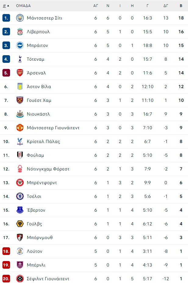Open the Tottenham crest icon
This screenshot has height=283, width=188.
[x=20, y=59]
